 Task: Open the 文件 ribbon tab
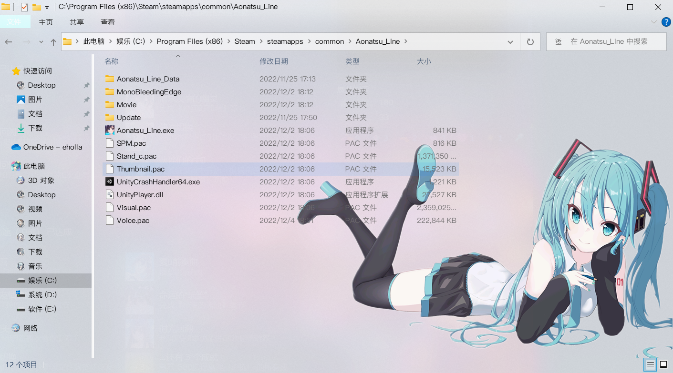coord(15,22)
